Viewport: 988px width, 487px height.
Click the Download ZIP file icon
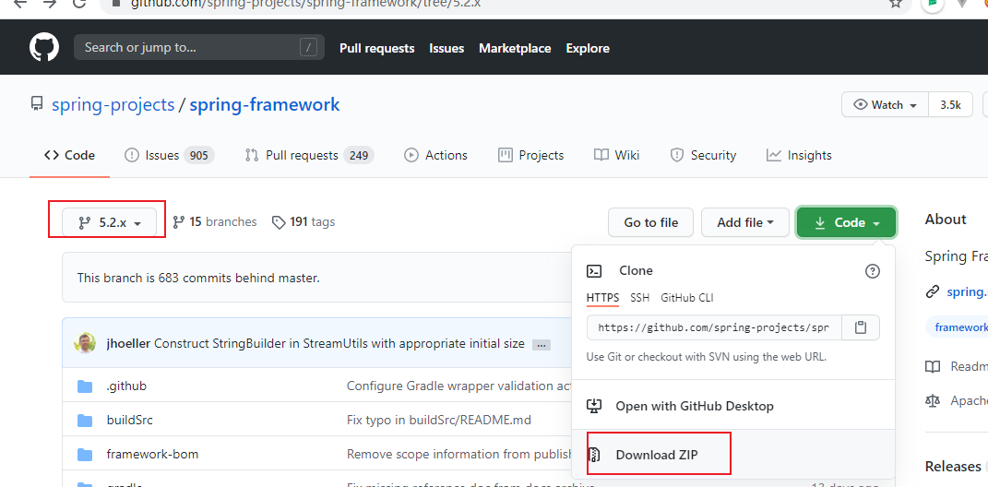click(x=594, y=455)
